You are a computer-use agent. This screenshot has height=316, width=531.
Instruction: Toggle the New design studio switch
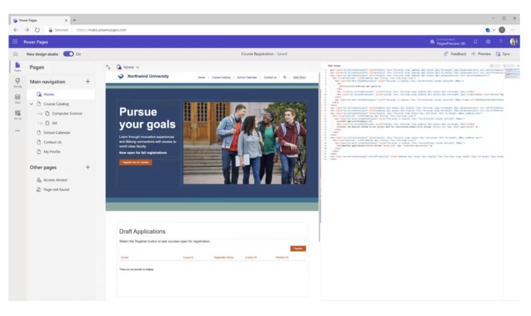(68, 54)
